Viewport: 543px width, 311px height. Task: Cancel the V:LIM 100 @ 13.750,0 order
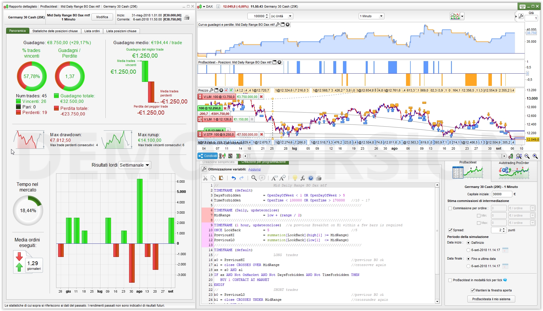(x=261, y=97)
